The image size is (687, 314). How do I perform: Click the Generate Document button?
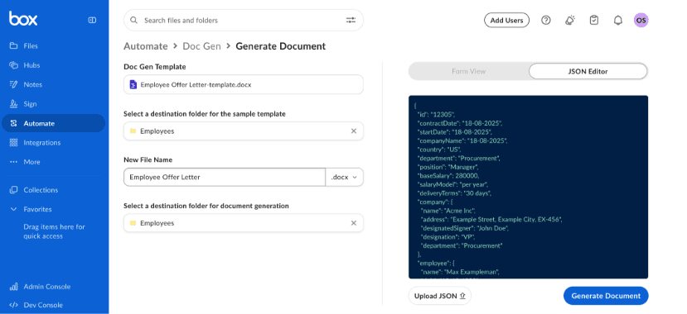606,296
